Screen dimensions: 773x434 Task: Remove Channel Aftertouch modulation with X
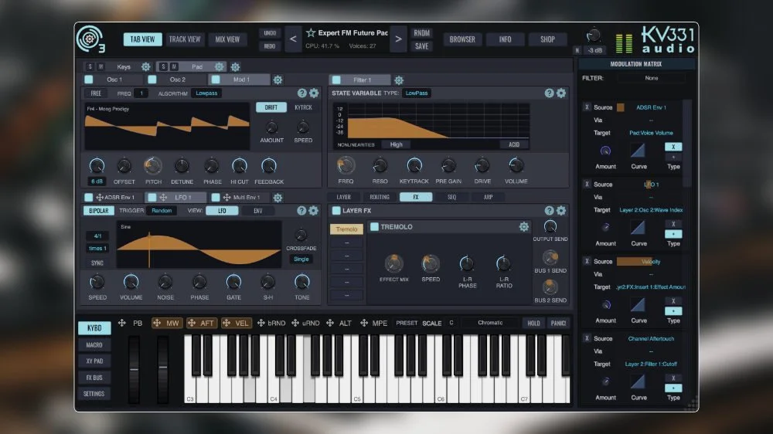(x=587, y=338)
